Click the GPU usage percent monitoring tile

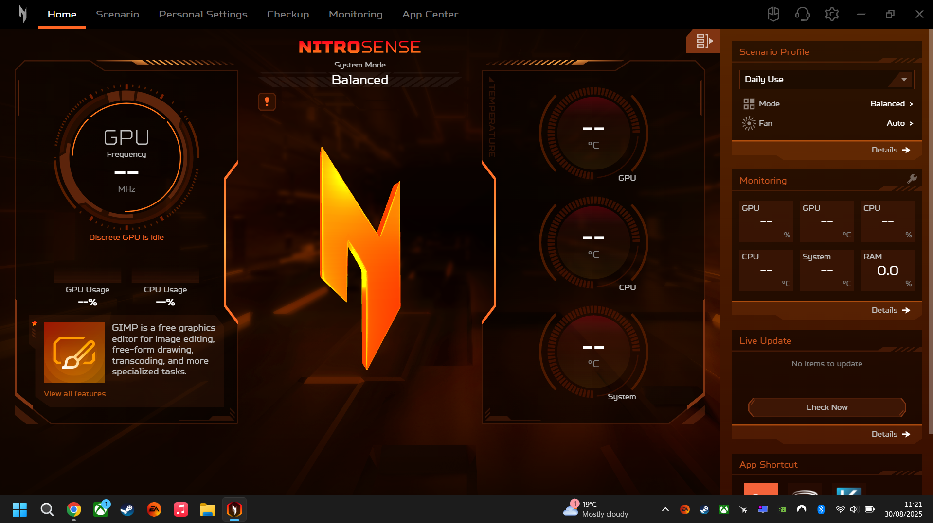766,221
